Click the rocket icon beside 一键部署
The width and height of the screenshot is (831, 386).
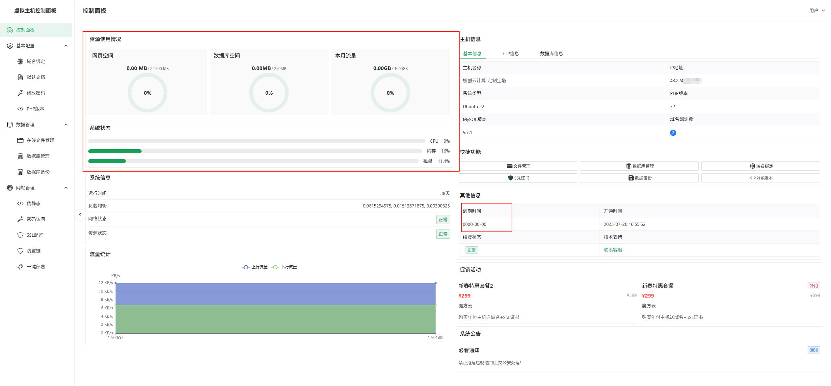pyautogui.click(x=20, y=267)
